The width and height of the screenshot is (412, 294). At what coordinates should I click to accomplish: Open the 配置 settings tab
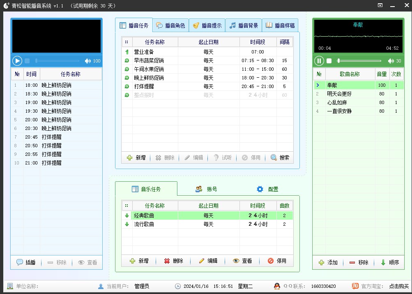click(x=268, y=189)
